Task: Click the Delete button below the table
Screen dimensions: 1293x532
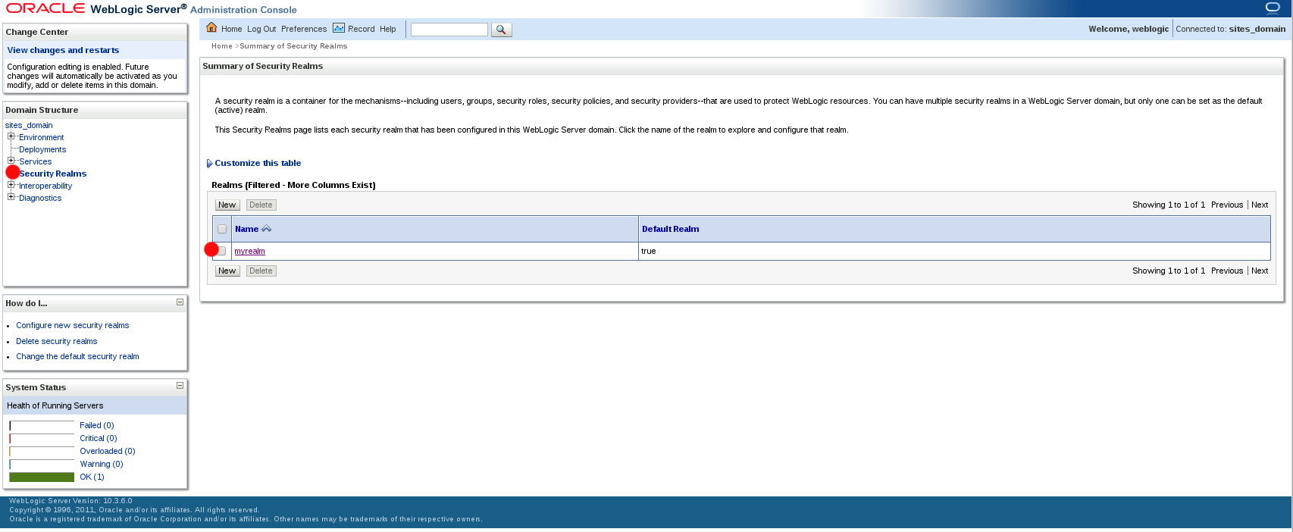Action: [261, 271]
